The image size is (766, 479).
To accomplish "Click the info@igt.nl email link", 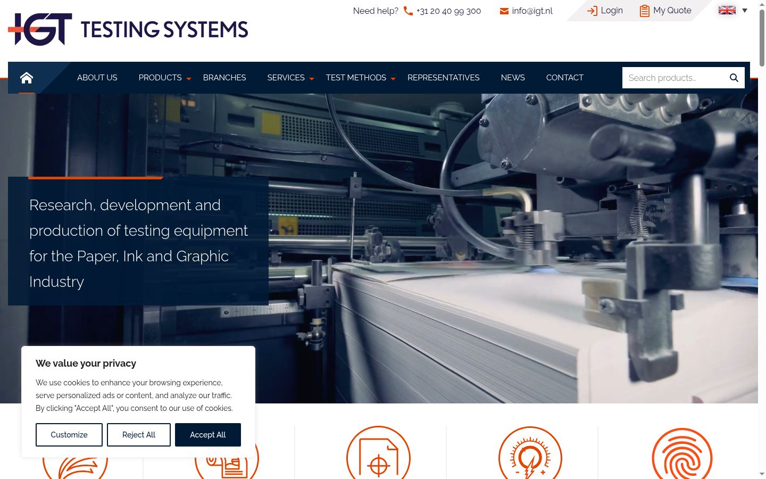I will [532, 11].
